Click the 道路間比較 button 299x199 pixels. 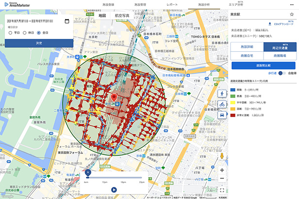click(x=264, y=66)
